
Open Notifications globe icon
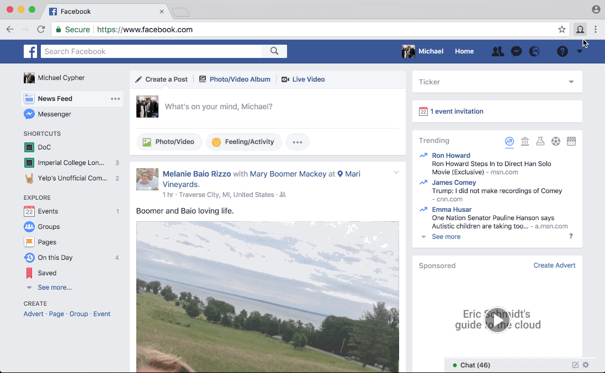click(x=534, y=51)
